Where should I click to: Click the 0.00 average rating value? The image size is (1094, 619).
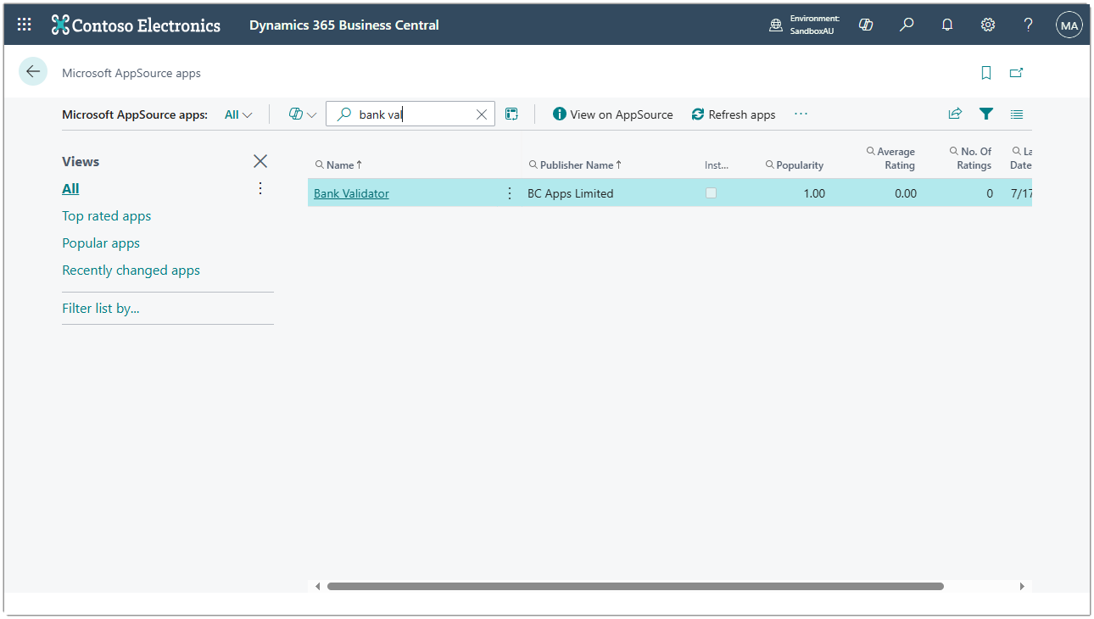(x=906, y=193)
